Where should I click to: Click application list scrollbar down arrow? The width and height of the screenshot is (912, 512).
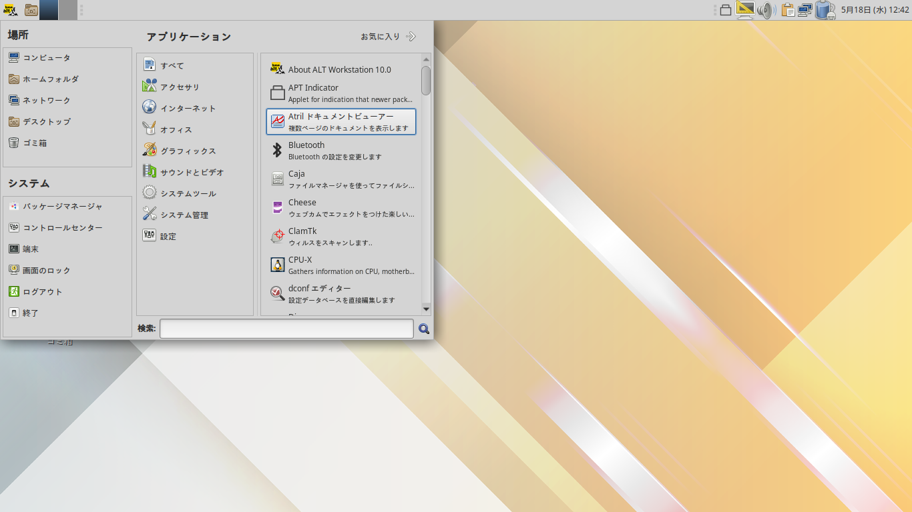pos(426,309)
